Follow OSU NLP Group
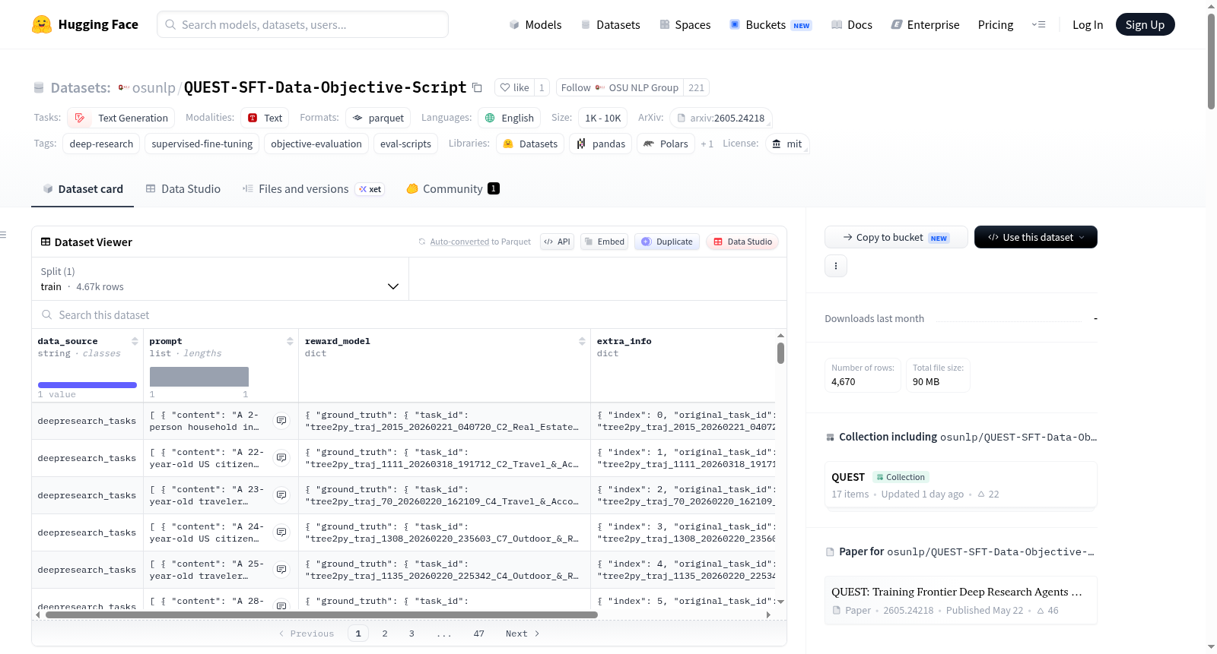The image size is (1217, 654). pyautogui.click(x=620, y=87)
